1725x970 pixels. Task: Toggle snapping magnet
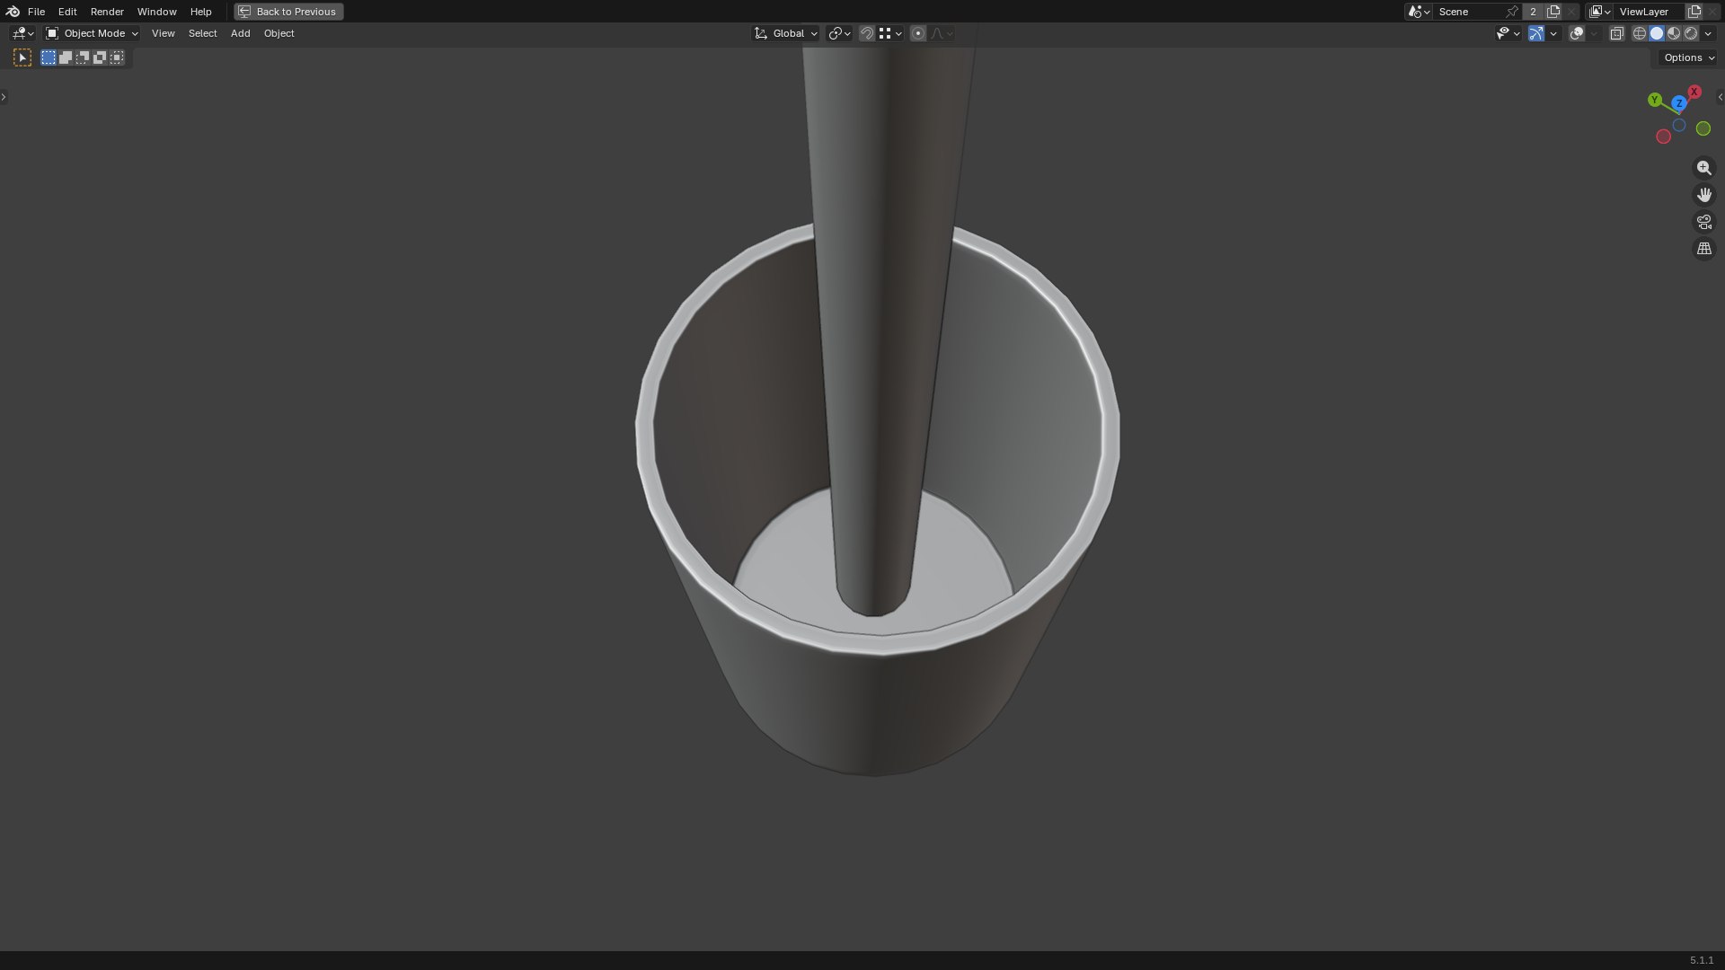pos(867,33)
